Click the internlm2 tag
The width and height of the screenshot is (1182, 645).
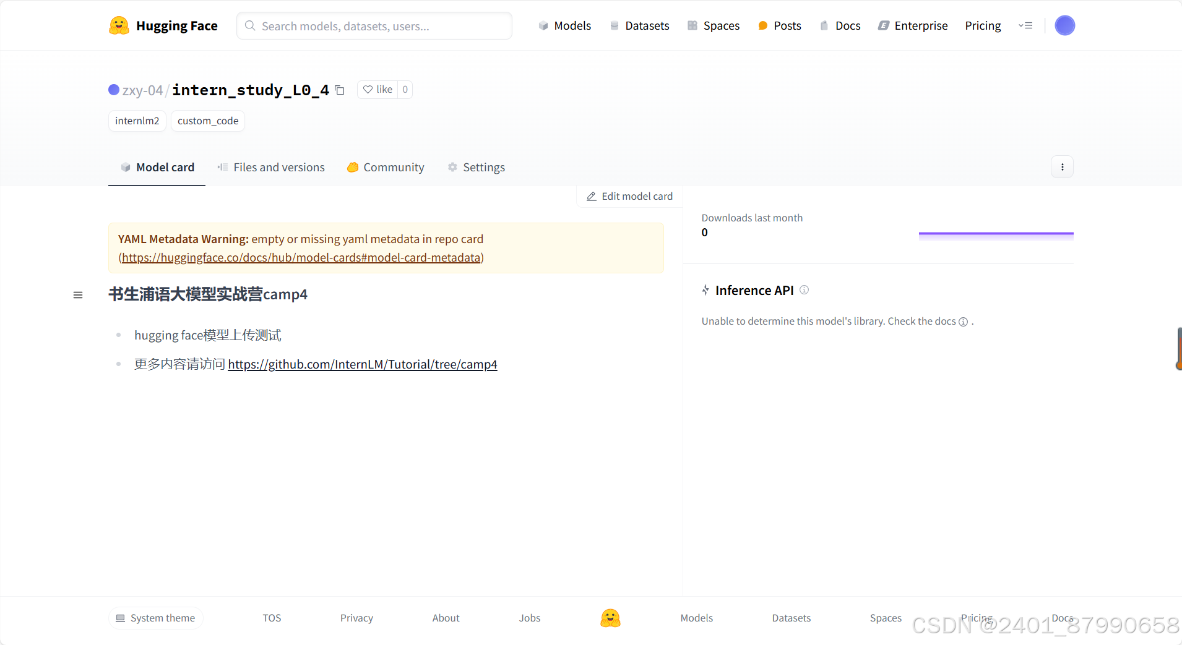click(137, 121)
